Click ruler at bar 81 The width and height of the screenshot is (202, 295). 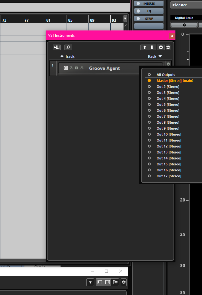[x=48, y=20]
